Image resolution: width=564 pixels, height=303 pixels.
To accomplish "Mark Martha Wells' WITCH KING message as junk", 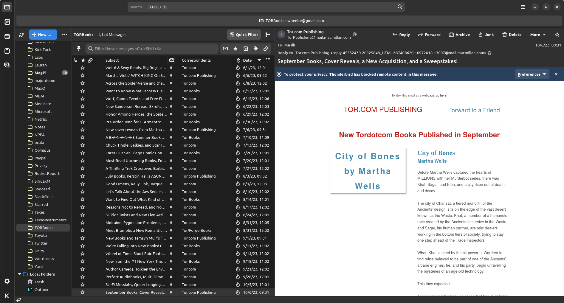I will tap(238, 75).
